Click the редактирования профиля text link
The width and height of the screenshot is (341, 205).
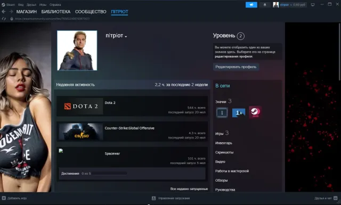234,56
